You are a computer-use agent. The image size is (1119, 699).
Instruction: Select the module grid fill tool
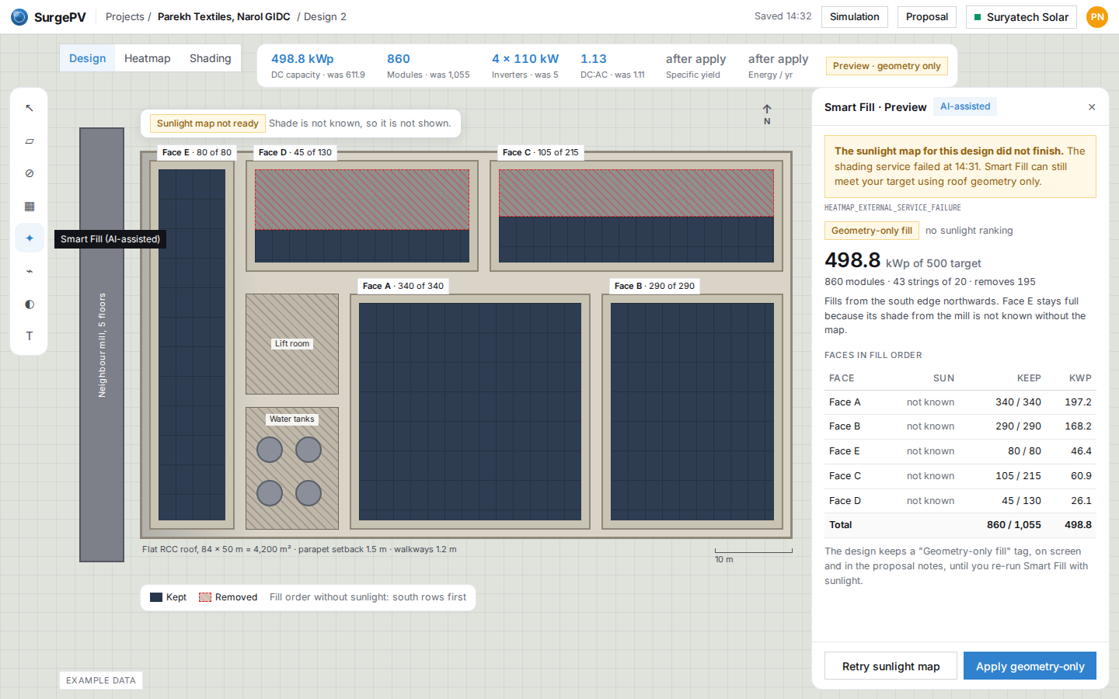coord(30,206)
